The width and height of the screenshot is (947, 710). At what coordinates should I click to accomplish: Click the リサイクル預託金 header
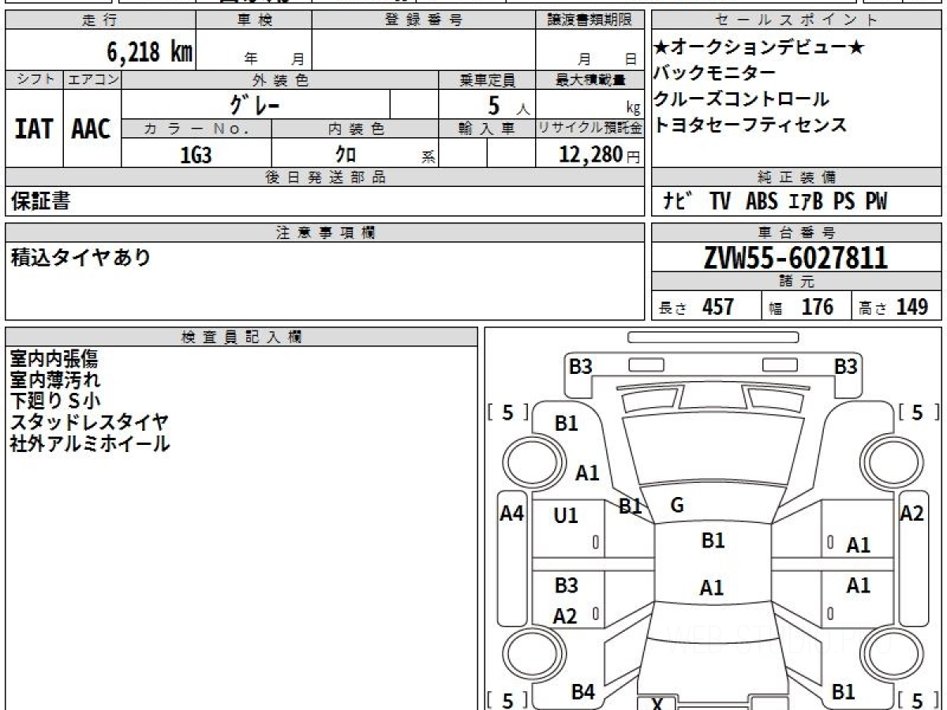pos(590,129)
